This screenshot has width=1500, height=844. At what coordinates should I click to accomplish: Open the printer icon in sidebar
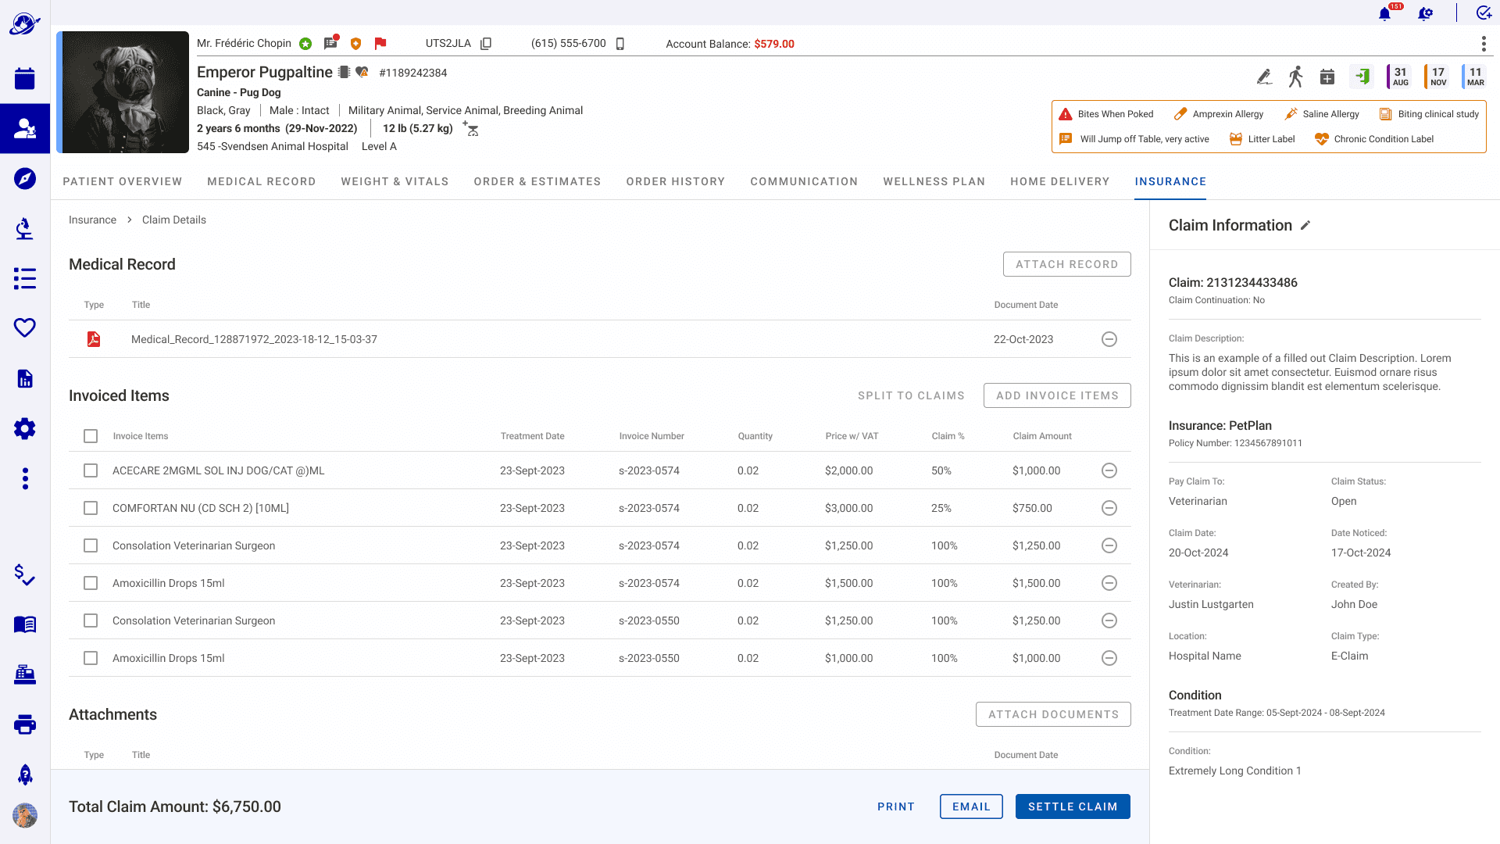click(x=25, y=724)
